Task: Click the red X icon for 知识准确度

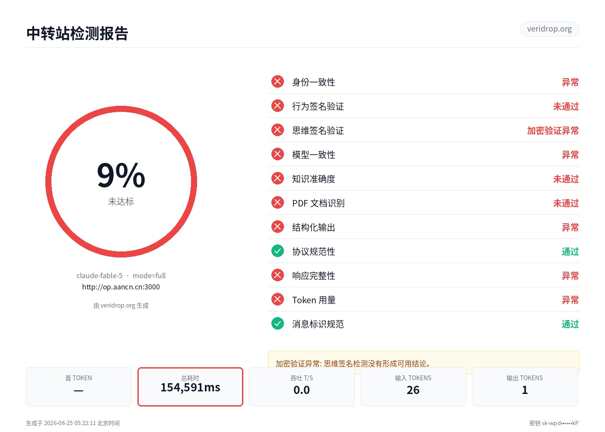Action: click(x=277, y=178)
